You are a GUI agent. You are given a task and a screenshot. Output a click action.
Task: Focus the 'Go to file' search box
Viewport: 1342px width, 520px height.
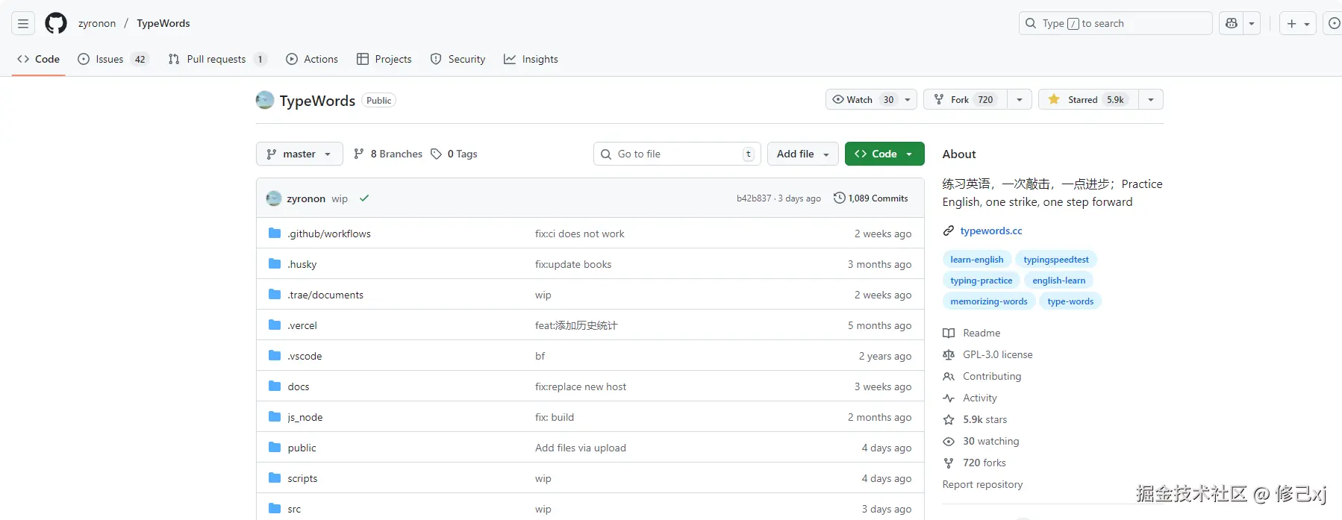coord(677,154)
